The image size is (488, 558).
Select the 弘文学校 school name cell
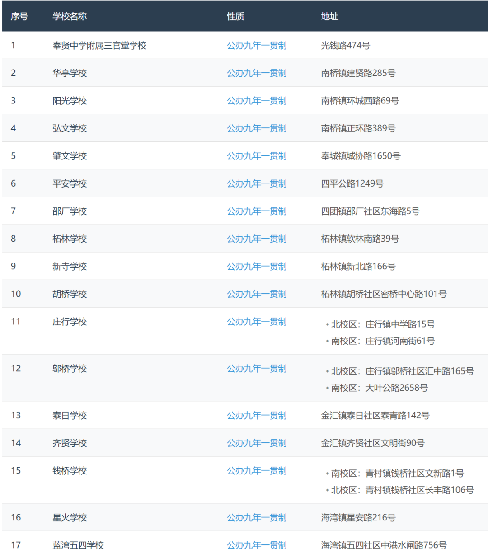coord(70,128)
